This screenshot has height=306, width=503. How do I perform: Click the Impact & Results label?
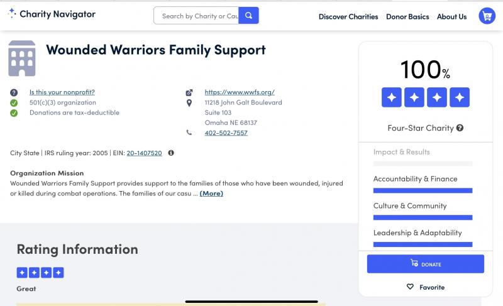click(401, 152)
